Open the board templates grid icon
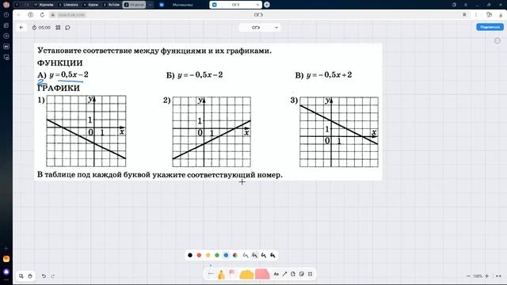Screen dimensions: 507x285 [58, 28]
